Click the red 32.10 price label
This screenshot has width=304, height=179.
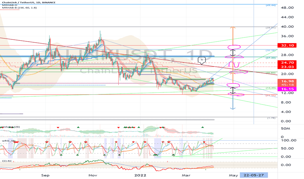(287, 46)
